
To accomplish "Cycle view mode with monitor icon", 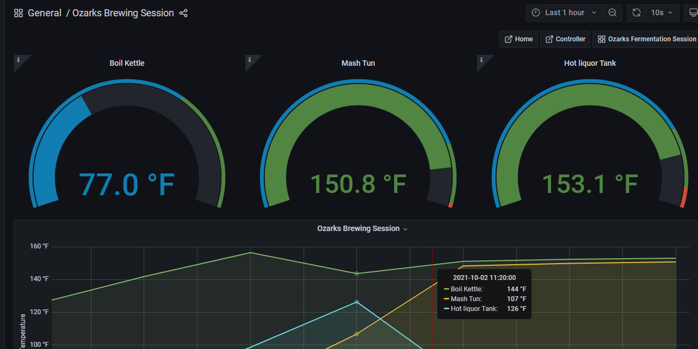I will click(x=692, y=13).
